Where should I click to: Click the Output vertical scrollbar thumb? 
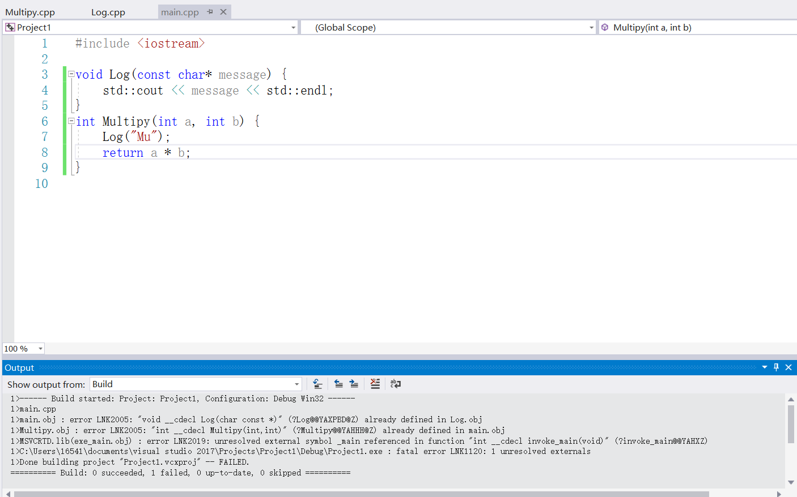tap(791, 424)
